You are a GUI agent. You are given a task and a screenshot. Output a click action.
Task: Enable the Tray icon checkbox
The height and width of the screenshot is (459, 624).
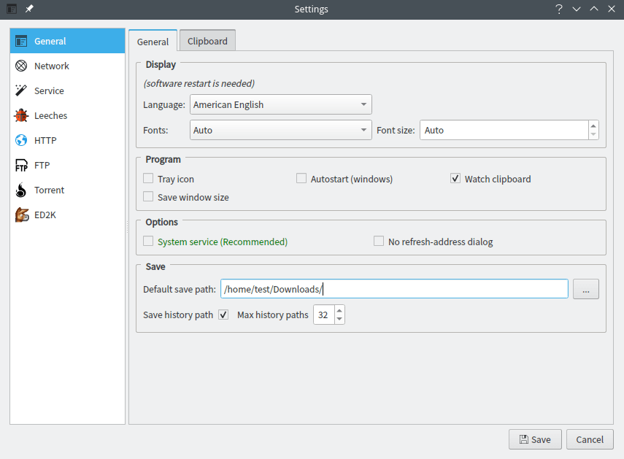(148, 178)
